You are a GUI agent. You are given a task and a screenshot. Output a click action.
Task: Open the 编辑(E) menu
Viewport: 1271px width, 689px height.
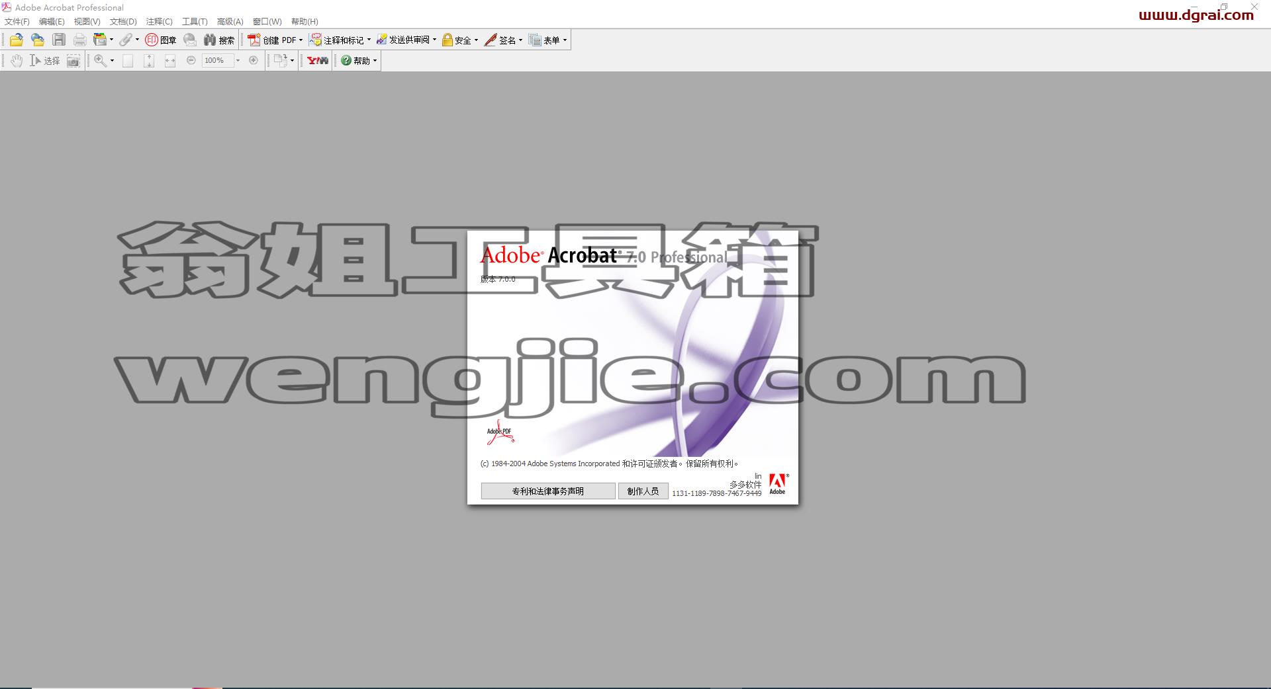(52, 22)
